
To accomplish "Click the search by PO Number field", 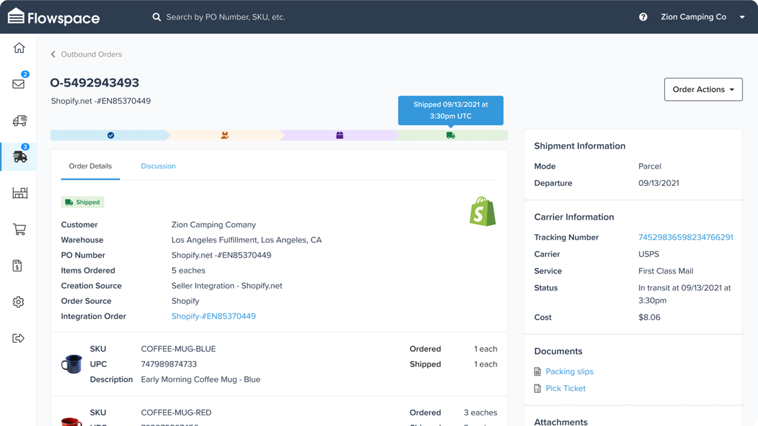I will click(x=226, y=17).
